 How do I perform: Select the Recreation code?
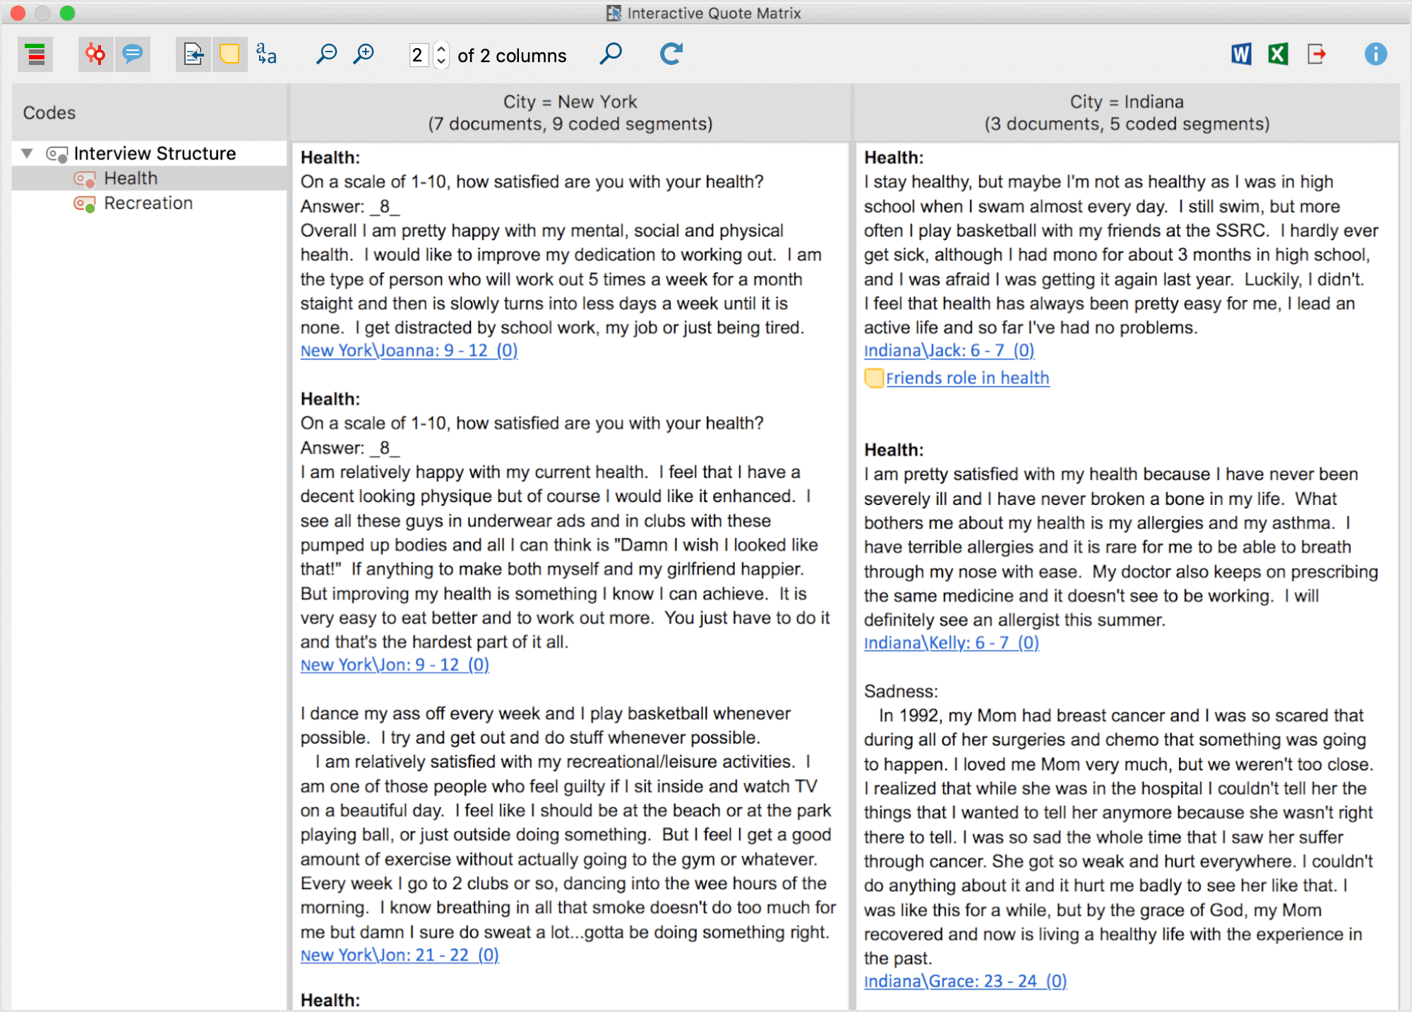tap(148, 203)
